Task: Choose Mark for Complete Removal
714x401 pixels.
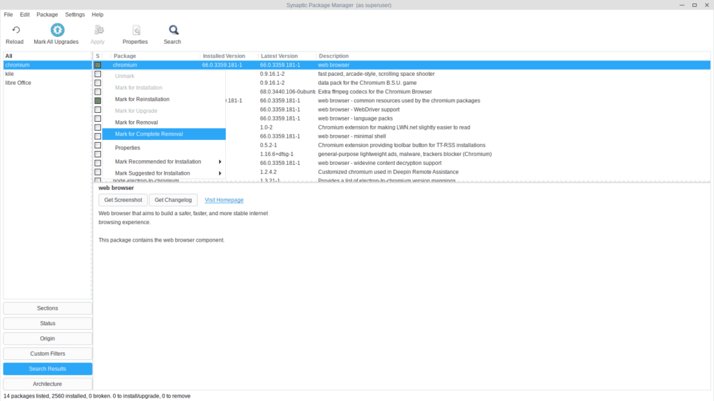Action: (164, 134)
